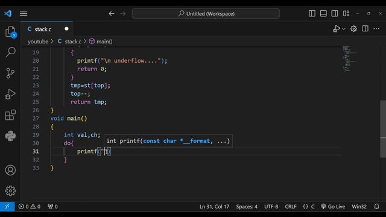The width and height of the screenshot is (386, 217).
Task: Open the Search view
Action: 11,52
